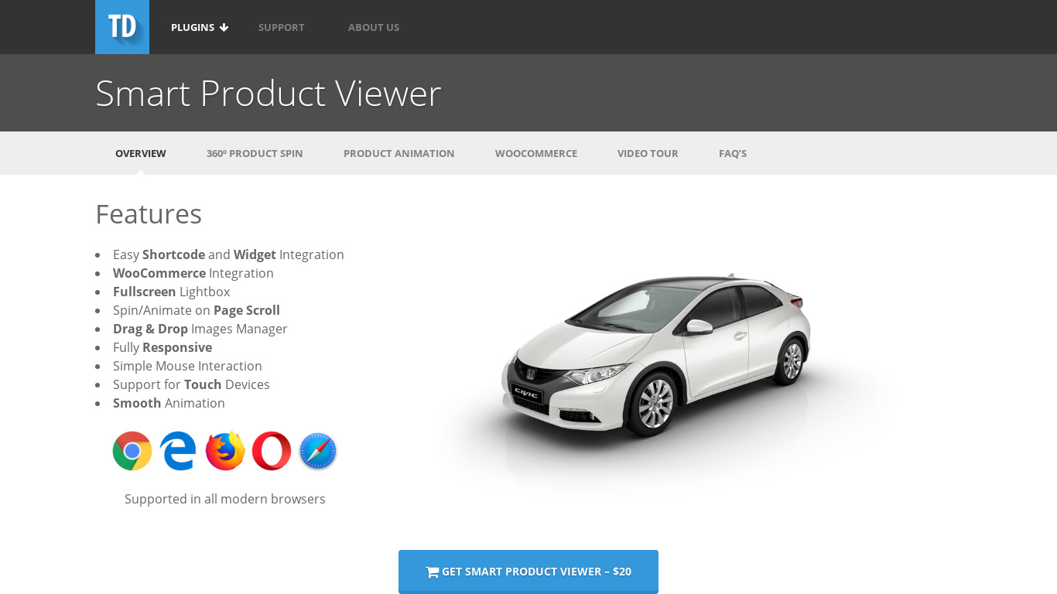Click the Microsoft Edge browser icon
1057x594 pixels.
click(178, 451)
